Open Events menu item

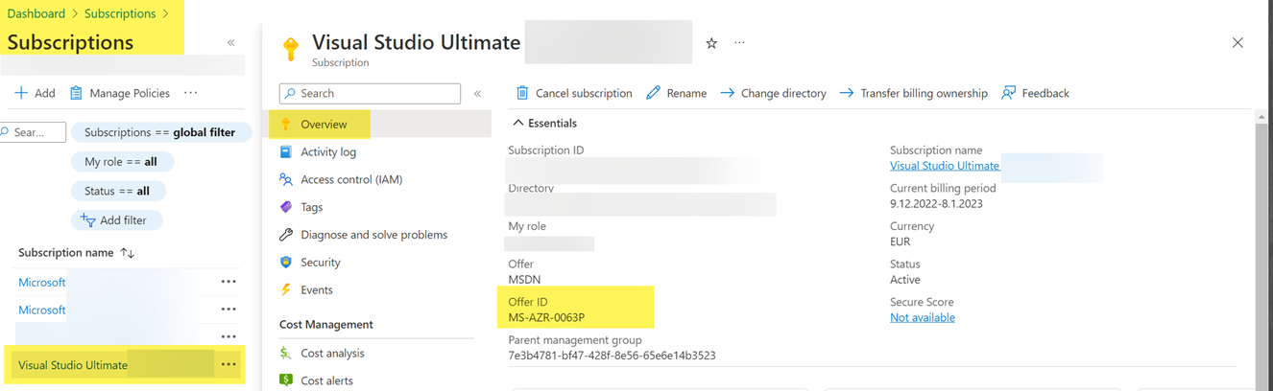coord(317,289)
